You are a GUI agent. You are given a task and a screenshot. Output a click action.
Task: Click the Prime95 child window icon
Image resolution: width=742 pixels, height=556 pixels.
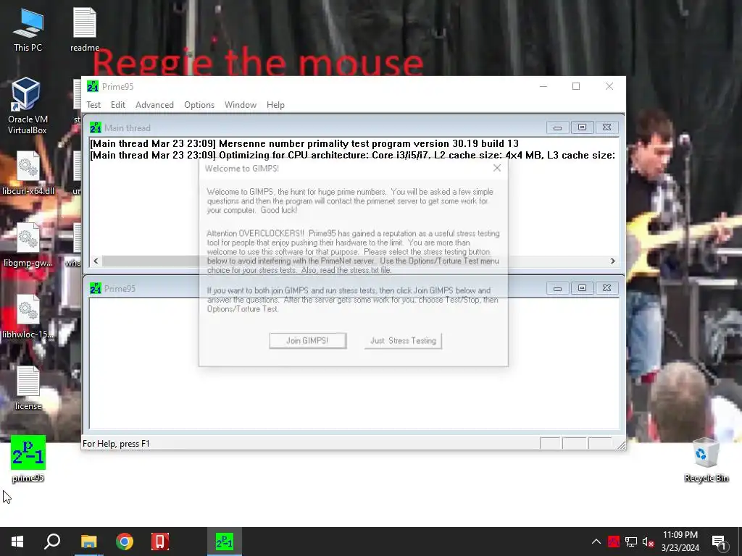pyautogui.click(x=96, y=288)
